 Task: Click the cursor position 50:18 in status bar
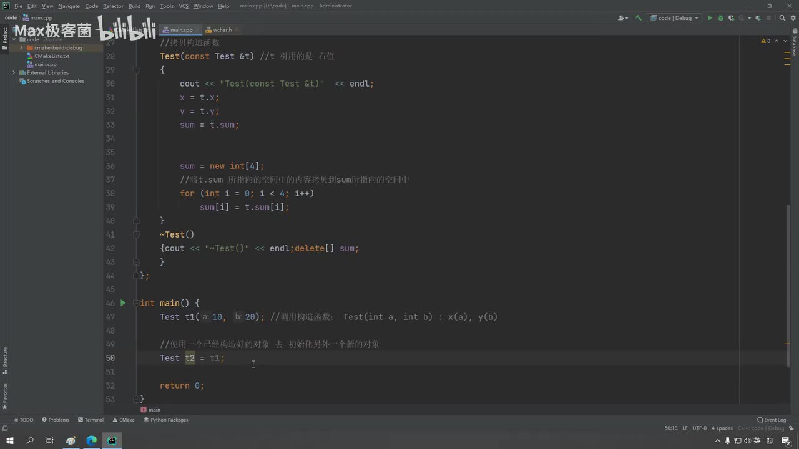tap(671, 428)
